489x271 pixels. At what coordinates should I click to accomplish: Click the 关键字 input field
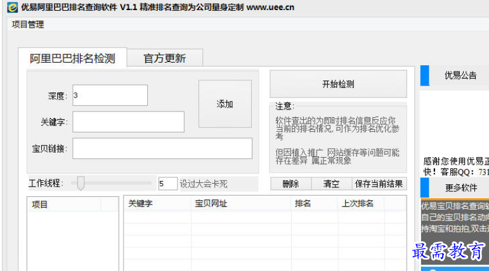(x=129, y=122)
